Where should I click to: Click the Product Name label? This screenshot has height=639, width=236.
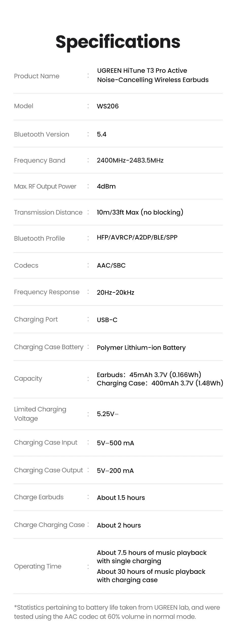(37, 76)
